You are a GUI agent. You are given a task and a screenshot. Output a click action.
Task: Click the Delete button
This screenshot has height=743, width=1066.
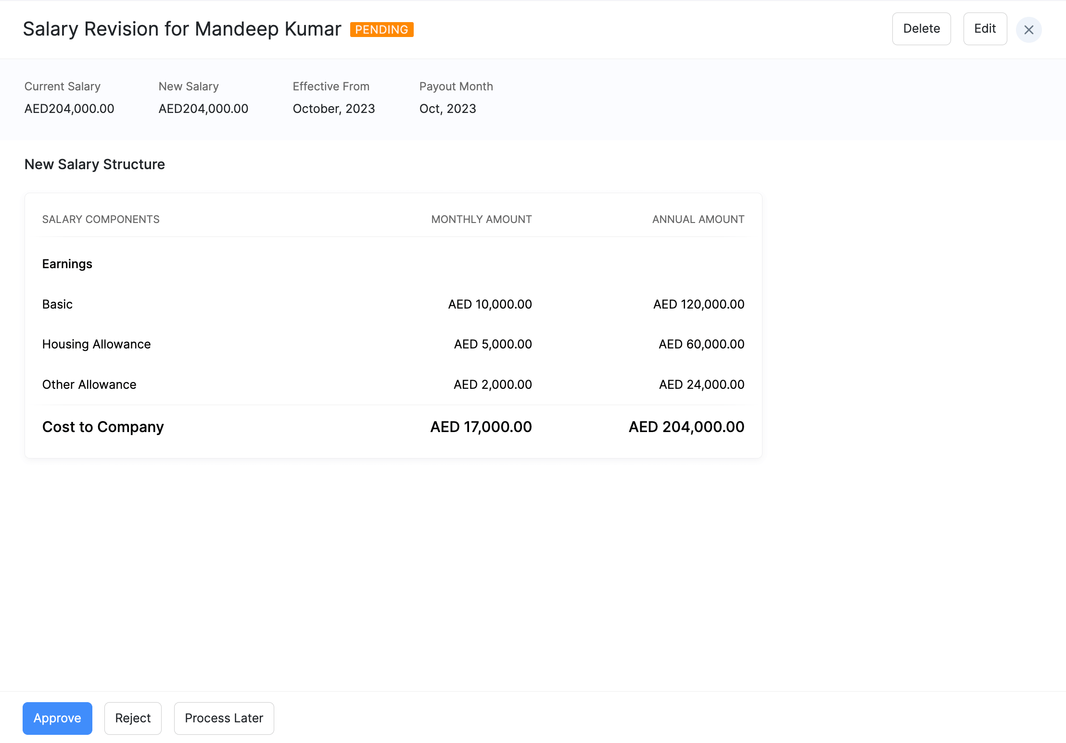pos(921,29)
